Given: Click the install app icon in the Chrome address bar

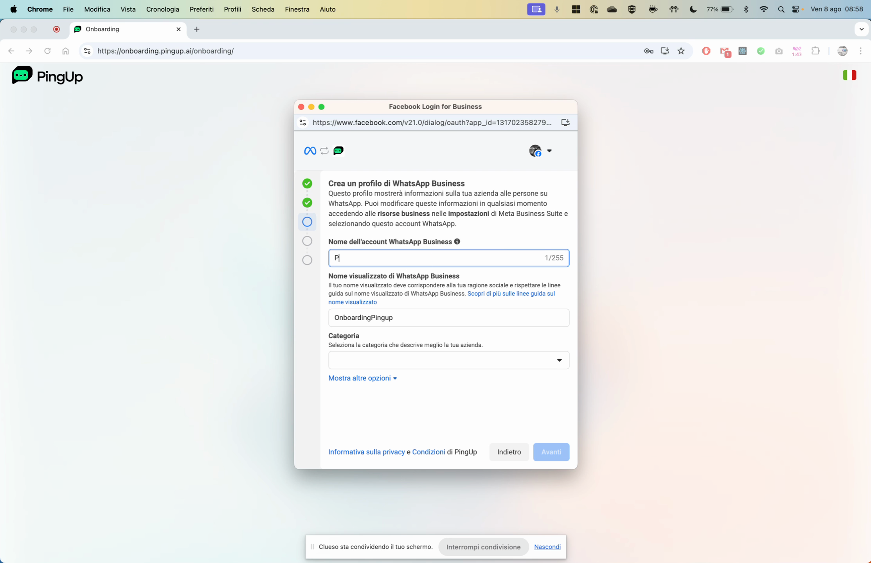Looking at the screenshot, I should pos(665,51).
